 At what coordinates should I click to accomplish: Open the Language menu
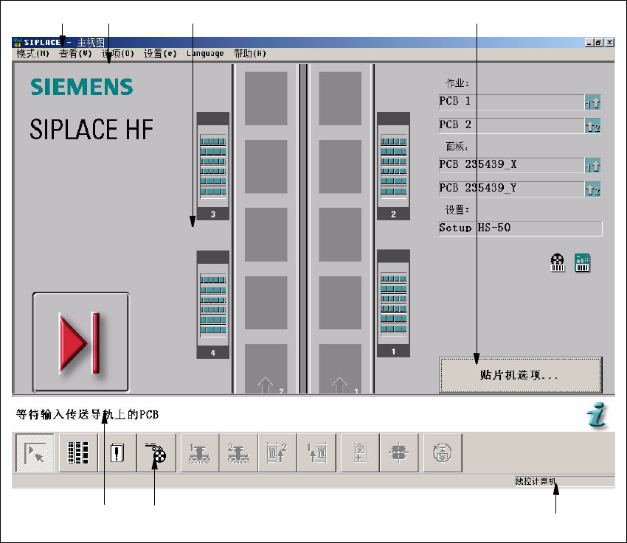[205, 54]
